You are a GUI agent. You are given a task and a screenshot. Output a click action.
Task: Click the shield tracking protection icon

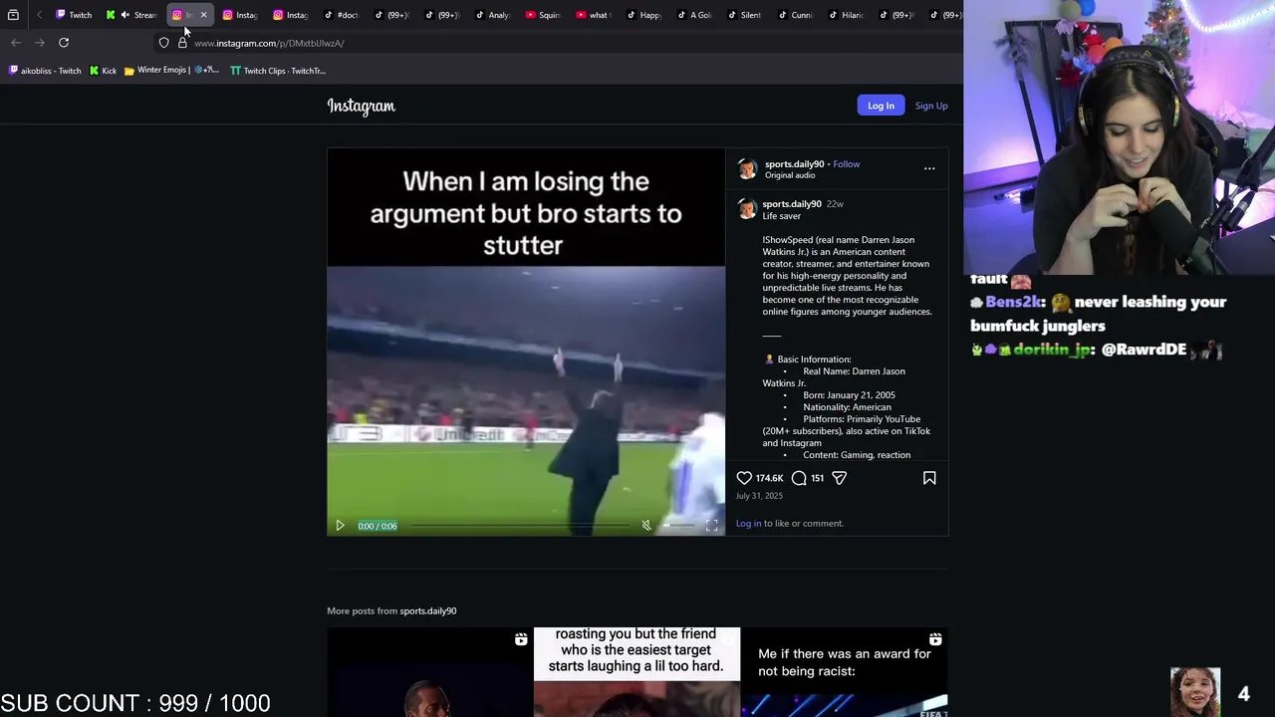[164, 43]
